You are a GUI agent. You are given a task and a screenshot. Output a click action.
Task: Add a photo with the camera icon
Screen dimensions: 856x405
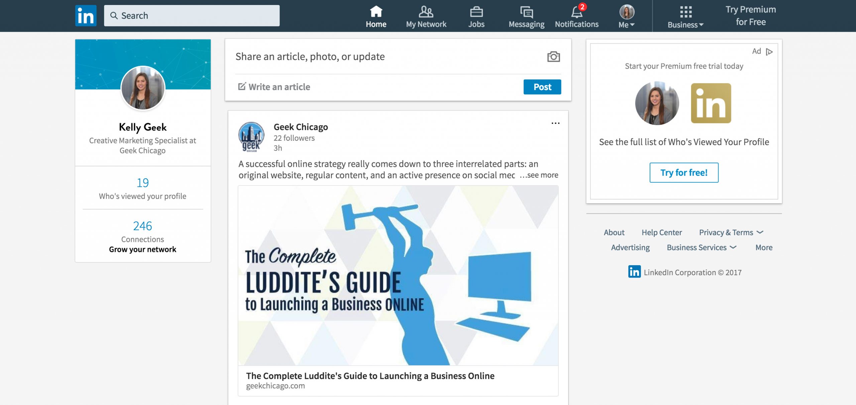[553, 57]
